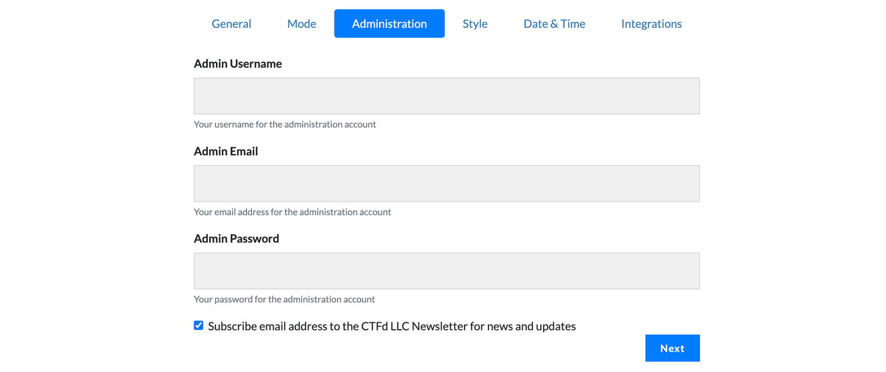This screenshot has height=372, width=886.
Task: Switch to the General tab
Action: [x=231, y=23]
